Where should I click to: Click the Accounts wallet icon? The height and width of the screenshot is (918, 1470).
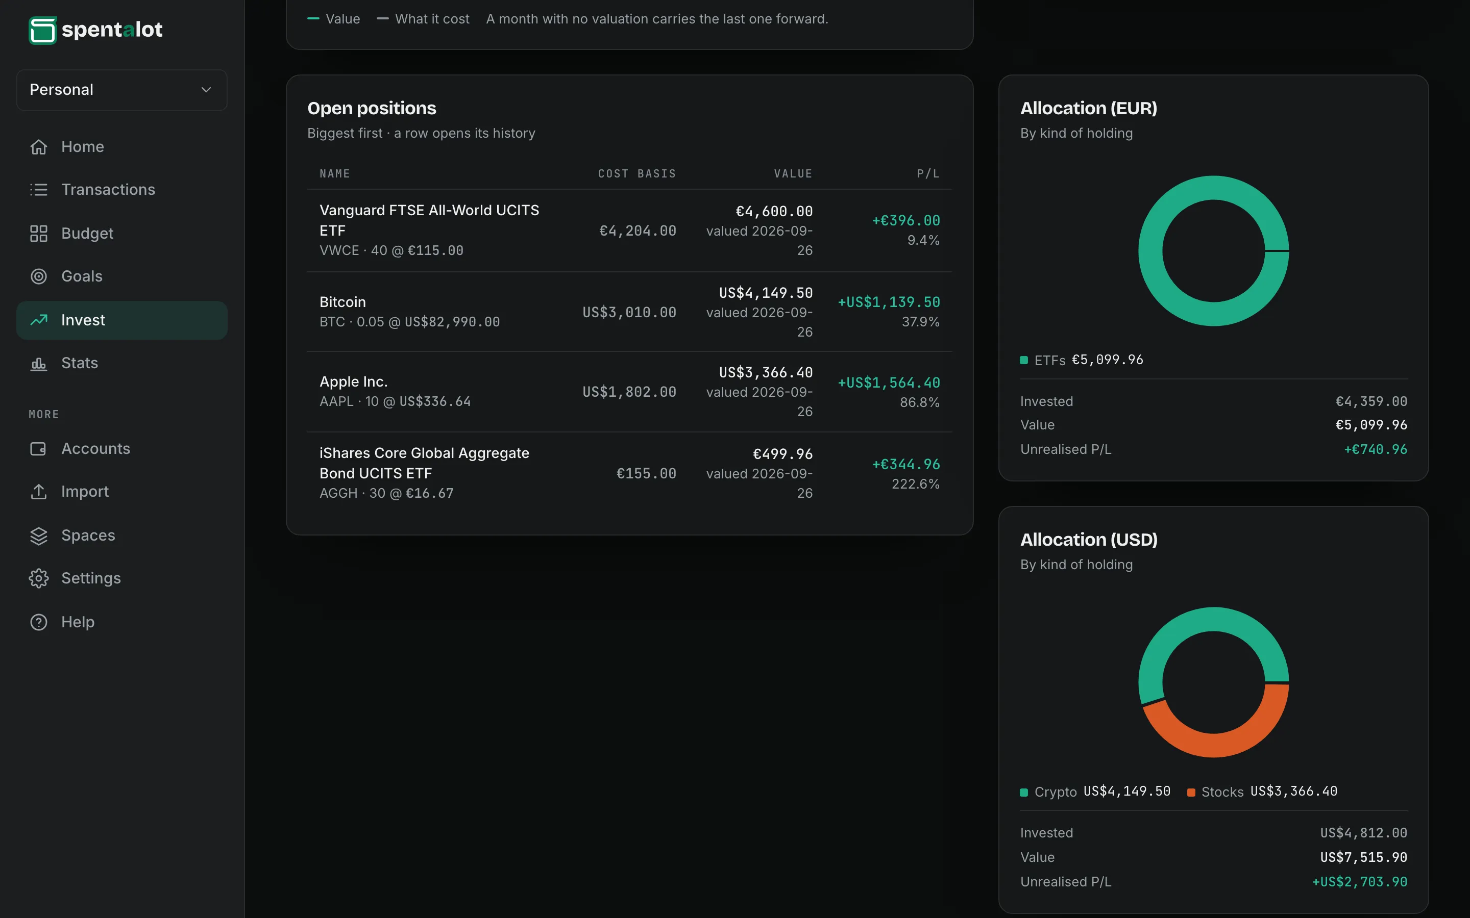(39, 449)
